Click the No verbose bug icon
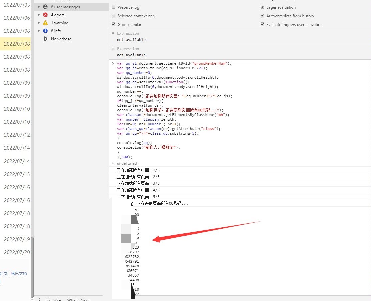Image resolution: width=371 pixels, height=301 pixels. coord(45,39)
